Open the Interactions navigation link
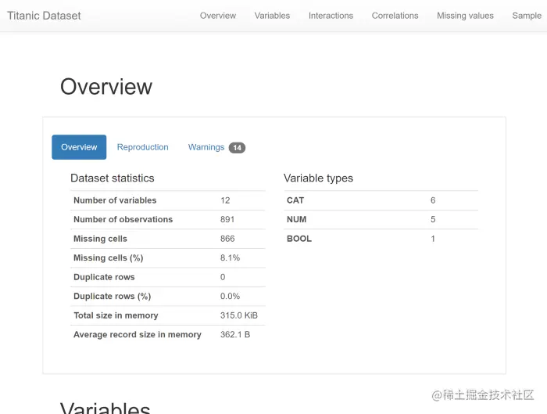Screen dimensions: 547x414 331,16
